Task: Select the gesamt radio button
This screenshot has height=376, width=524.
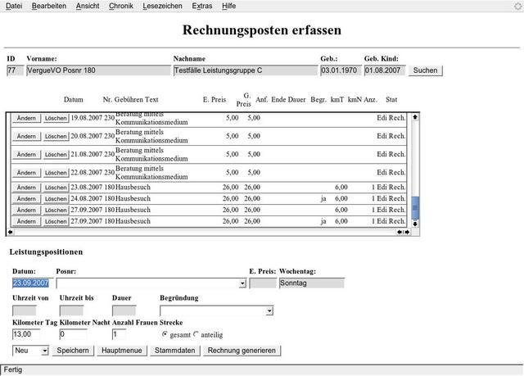Action: coord(164,334)
